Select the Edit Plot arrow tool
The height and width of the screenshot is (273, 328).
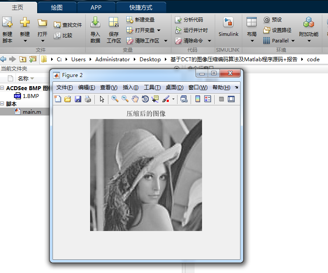102,99
